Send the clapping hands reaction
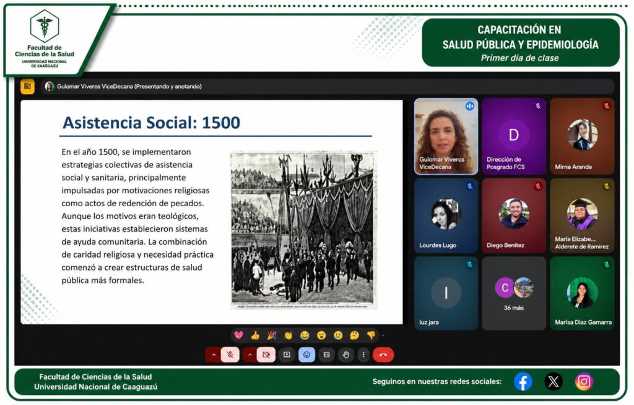The height and width of the screenshot is (405, 634). pos(288,335)
